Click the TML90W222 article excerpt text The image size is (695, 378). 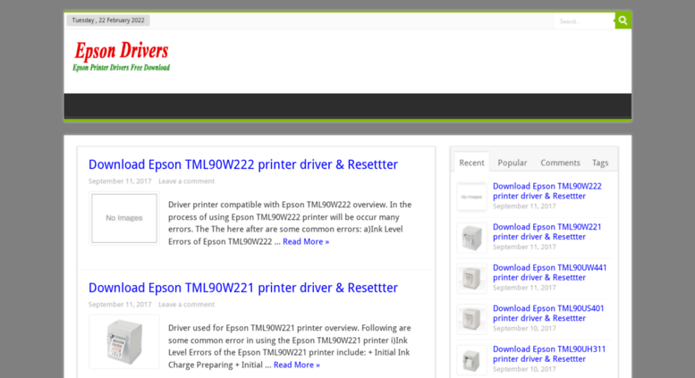[x=290, y=223]
